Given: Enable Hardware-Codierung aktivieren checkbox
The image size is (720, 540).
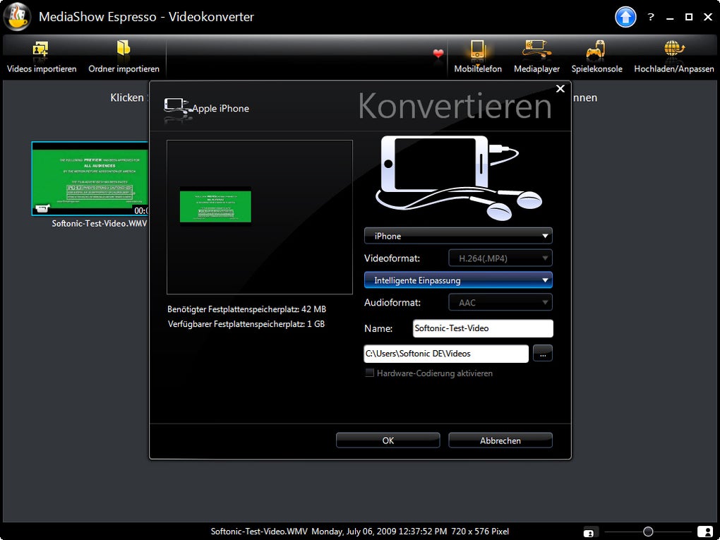Looking at the screenshot, I should [369, 373].
